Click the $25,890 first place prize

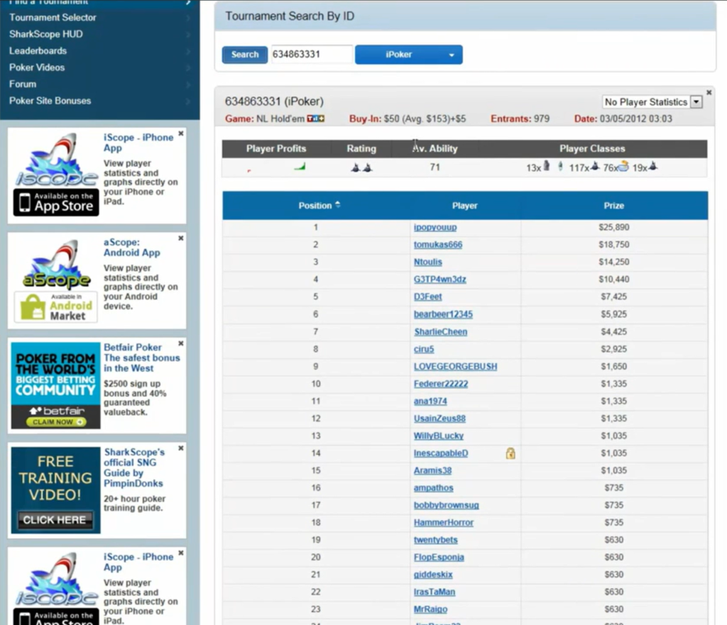(x=614, y=228)
